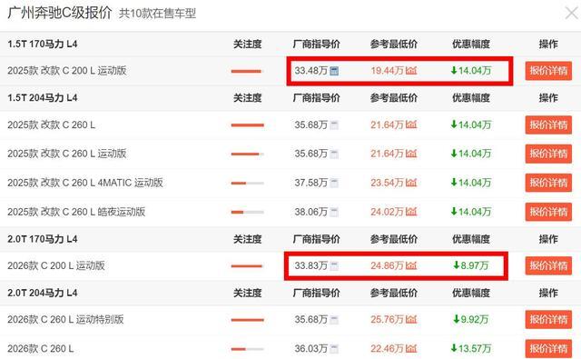Viewport: 581px width, 359px height.
Task: Click the 2025款 改款 C 260 L model name
Action: click(x=52, y=125)
